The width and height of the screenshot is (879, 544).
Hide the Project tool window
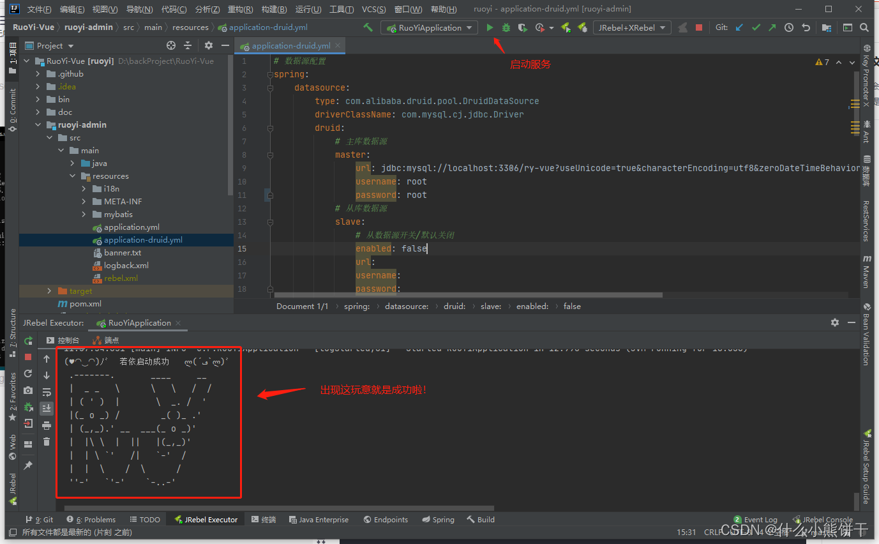(x=225, y=45)
